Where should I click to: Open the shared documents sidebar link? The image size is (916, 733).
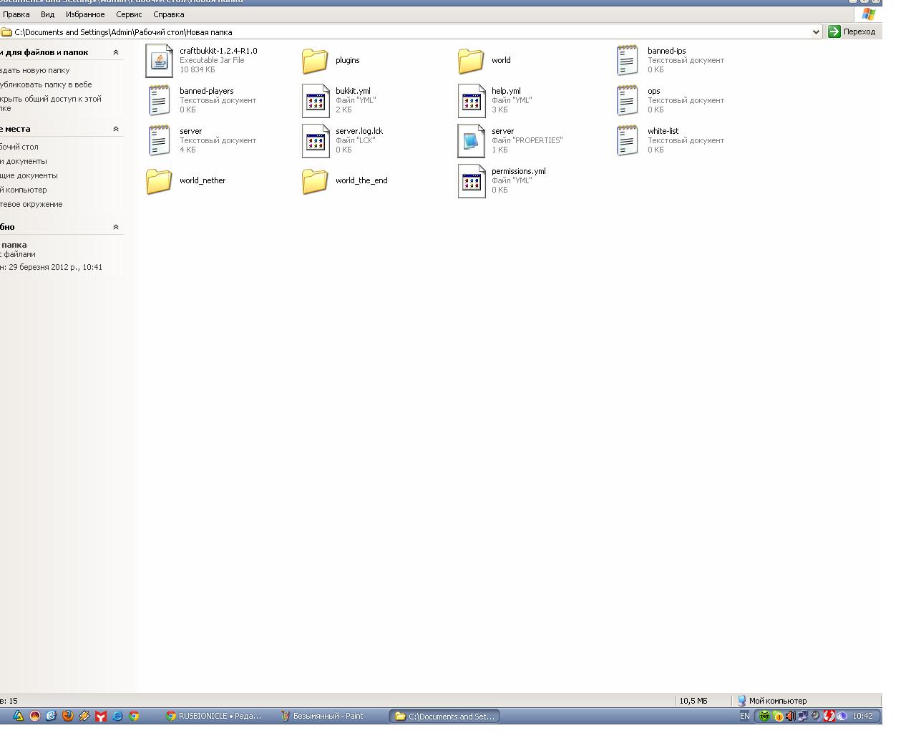click(x=29, y=175)
